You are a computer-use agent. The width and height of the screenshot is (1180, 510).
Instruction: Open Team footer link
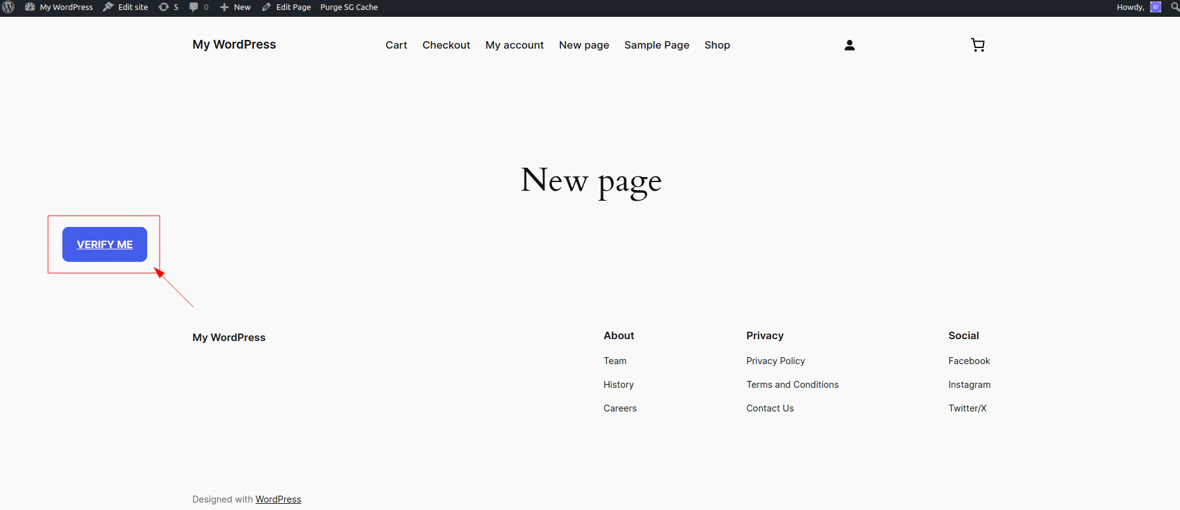(x=615, y=361)
